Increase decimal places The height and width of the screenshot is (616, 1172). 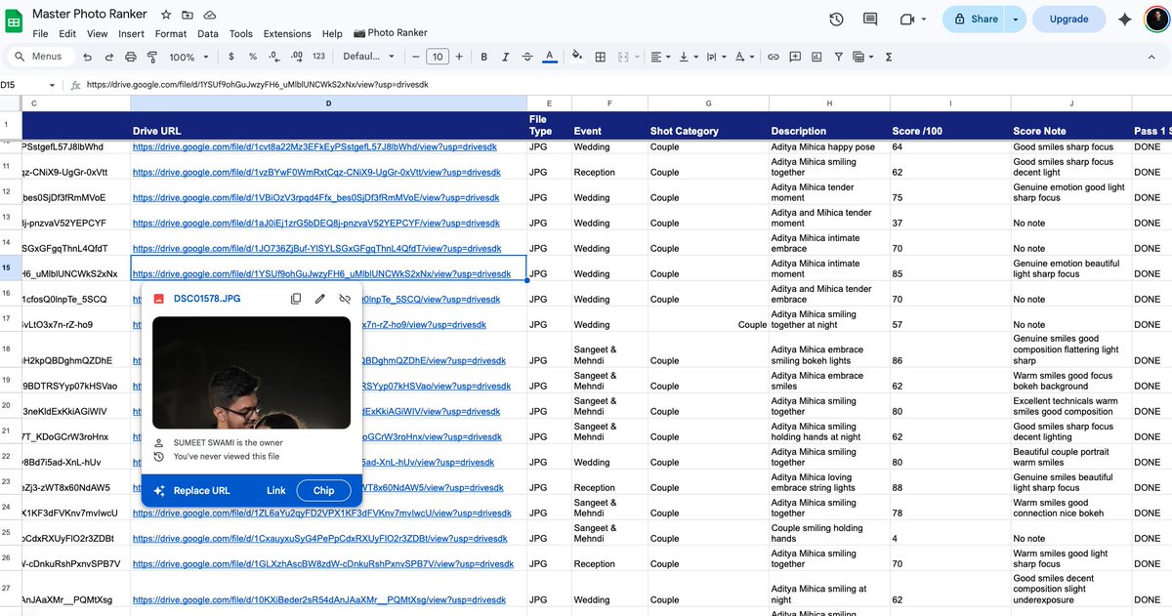295,57
